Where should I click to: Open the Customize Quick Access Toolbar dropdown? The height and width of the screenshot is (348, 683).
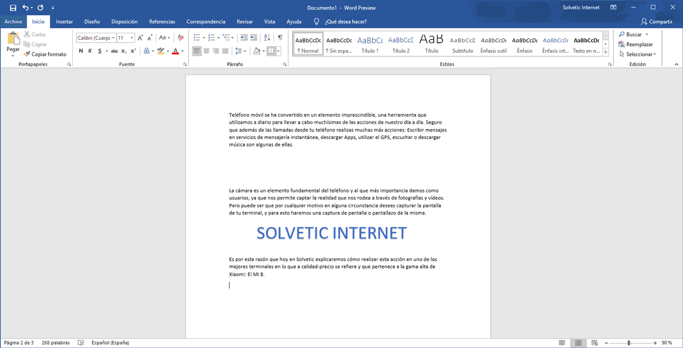[53, 7]
